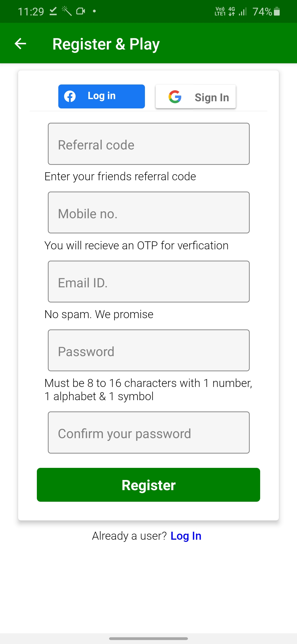Tap the back arrow icon
Viewport: 297px width, 644px height.
(x=20, y=43)
